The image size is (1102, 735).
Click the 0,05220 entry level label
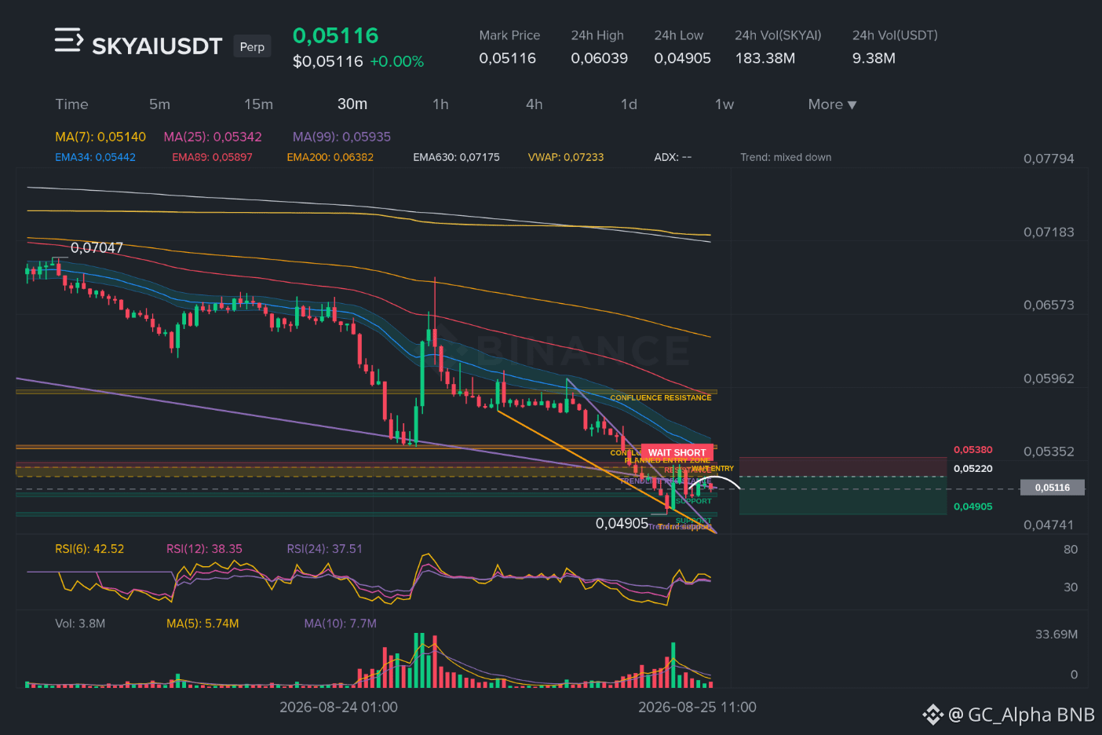pos(973,469)
